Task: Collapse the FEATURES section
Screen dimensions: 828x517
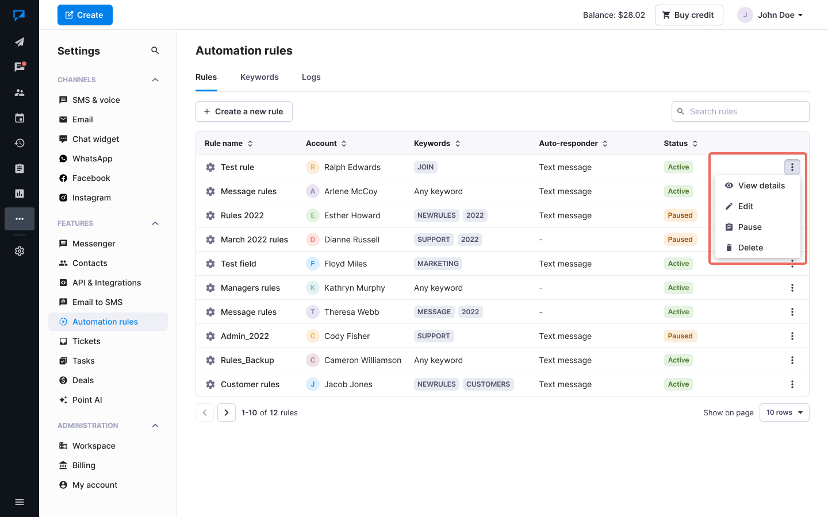Action: pos(155,223)
